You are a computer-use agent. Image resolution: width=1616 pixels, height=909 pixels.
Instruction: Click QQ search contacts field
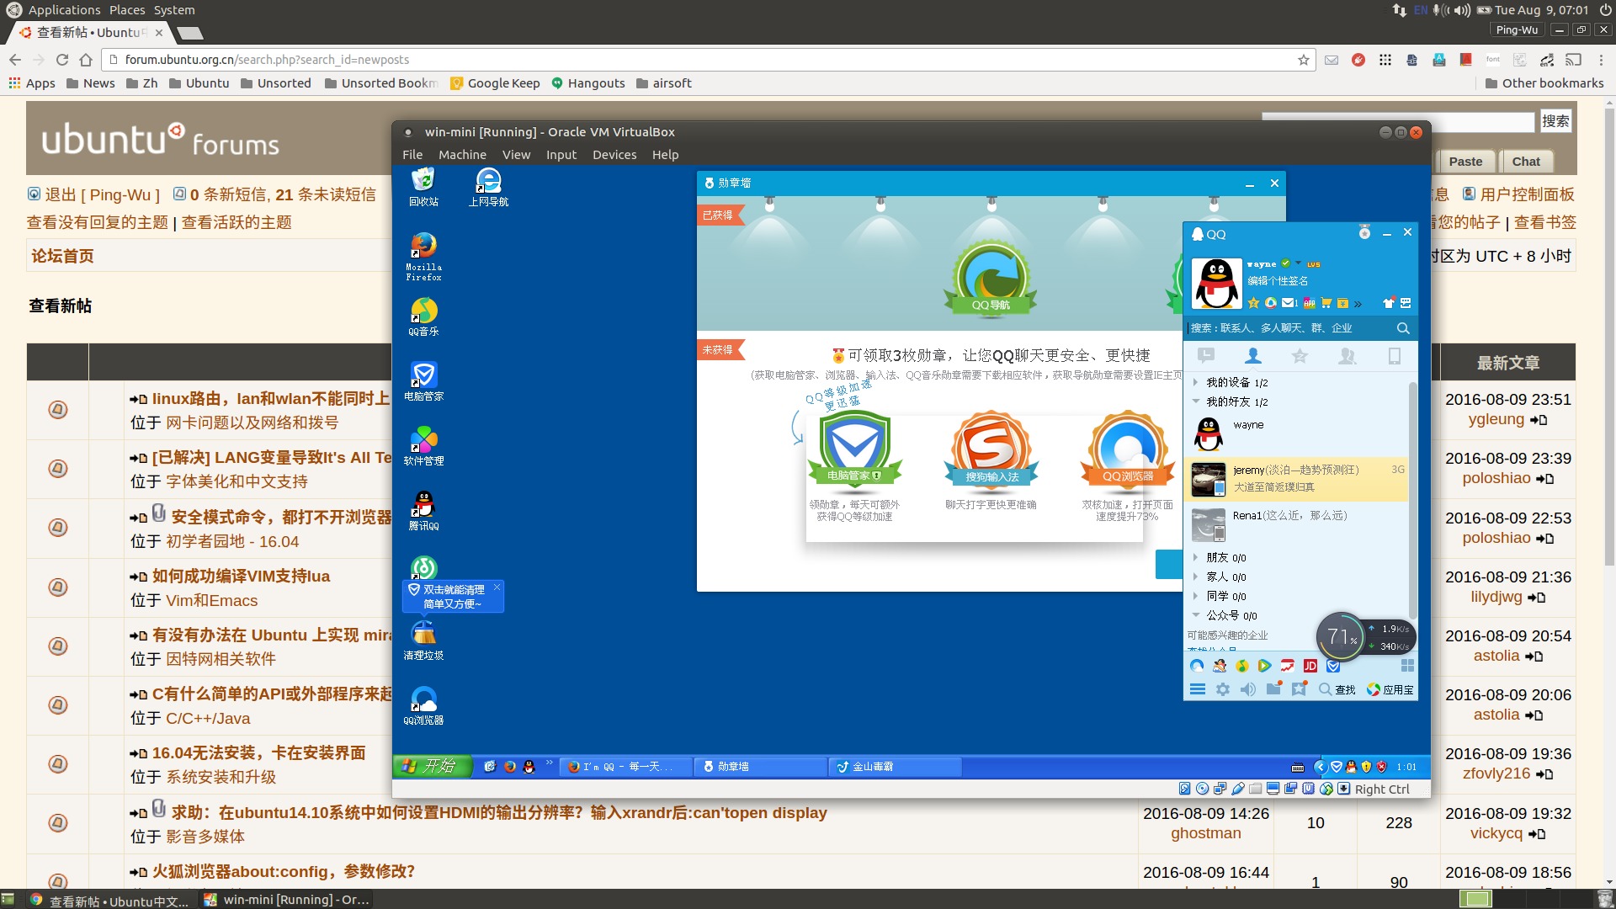(1289, 328)
